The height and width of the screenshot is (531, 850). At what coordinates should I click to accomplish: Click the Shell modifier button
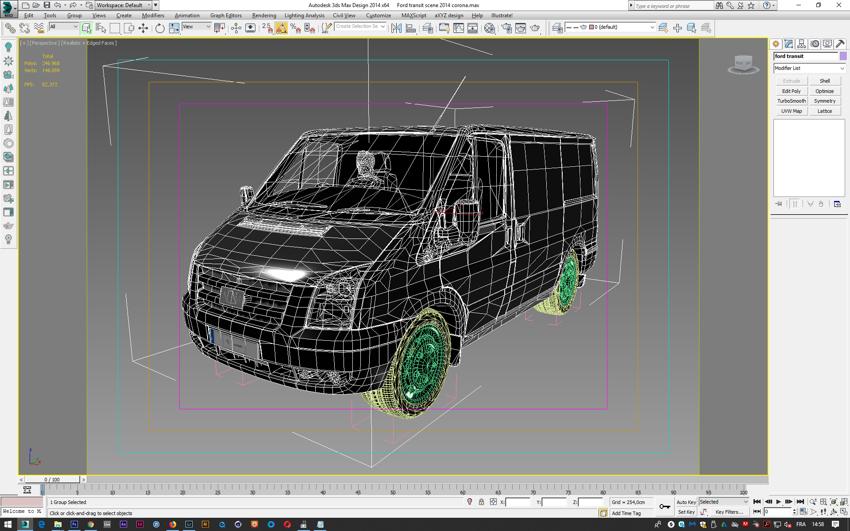pos(825,81)
